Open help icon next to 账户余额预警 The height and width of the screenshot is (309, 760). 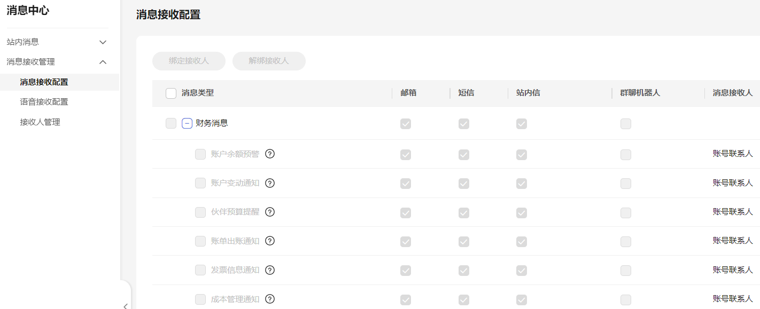(x=270, y=154)
